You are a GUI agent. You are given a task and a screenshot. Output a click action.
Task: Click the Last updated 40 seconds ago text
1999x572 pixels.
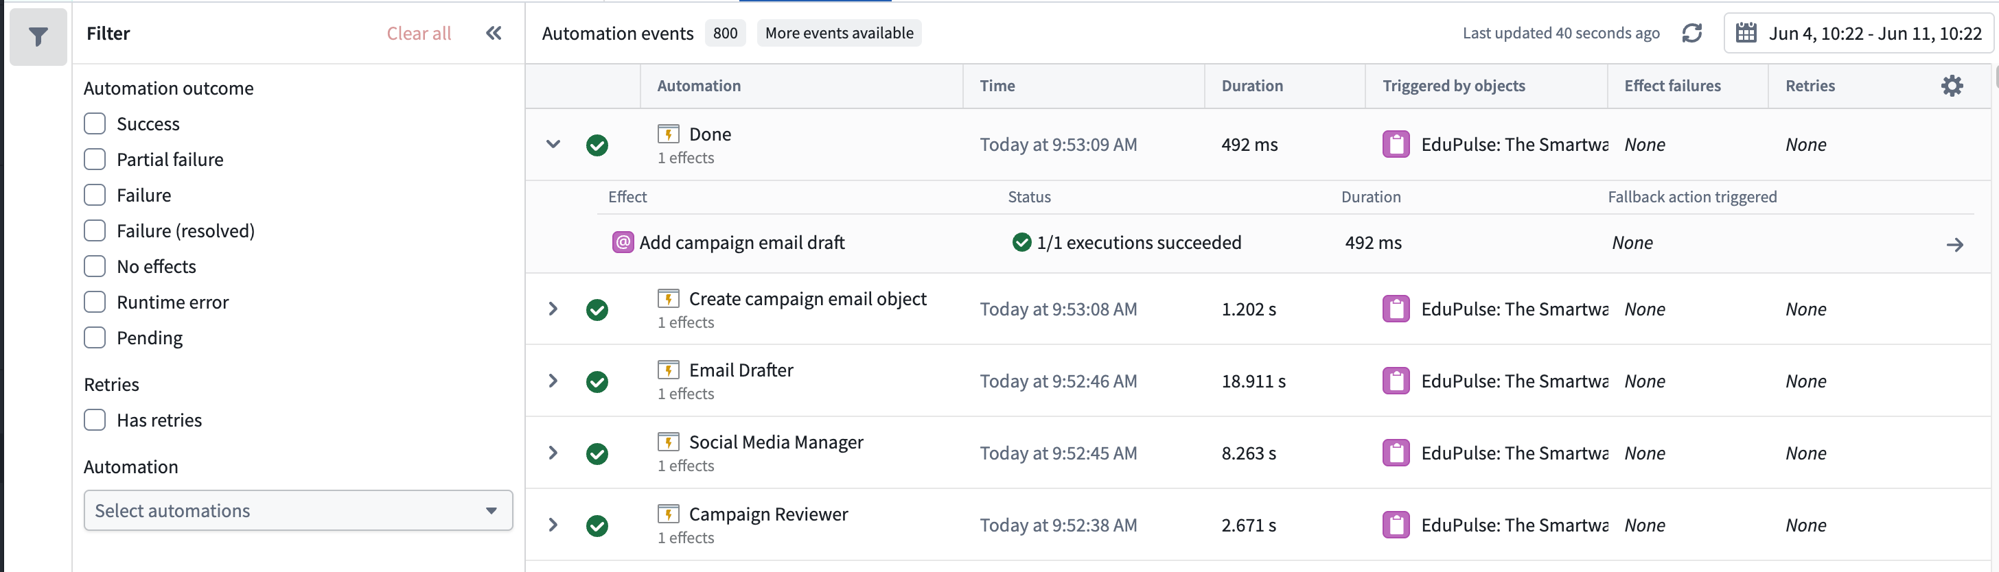pos(1560,34)
